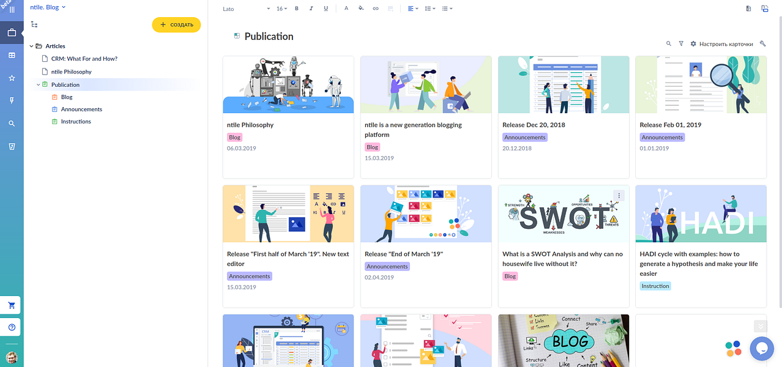Open the Lato font family dropdown
The height and width of the screenshot is (367, 782).
tap(247, 9)
